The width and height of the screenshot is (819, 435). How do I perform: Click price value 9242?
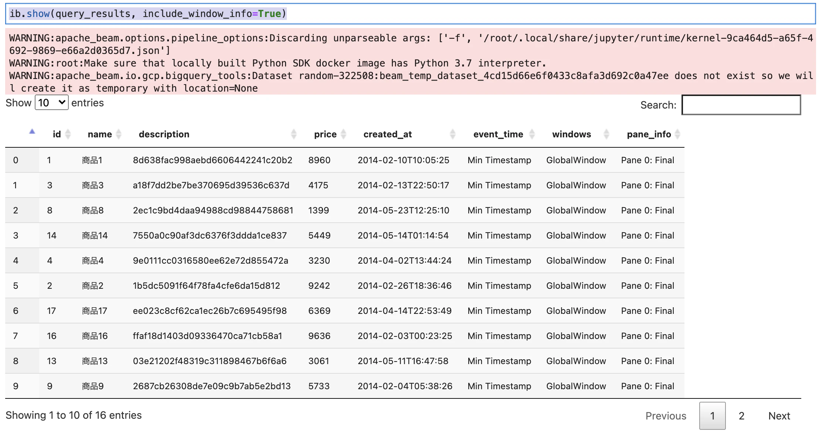(319, 285)
